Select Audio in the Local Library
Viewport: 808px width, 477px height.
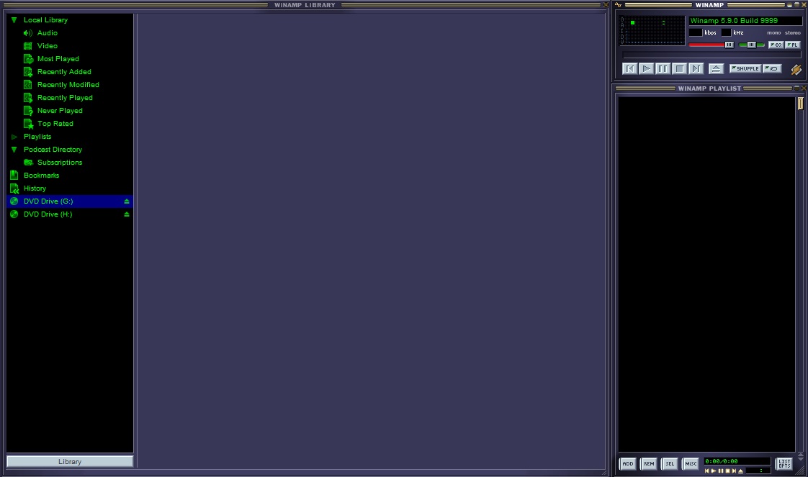48,33
